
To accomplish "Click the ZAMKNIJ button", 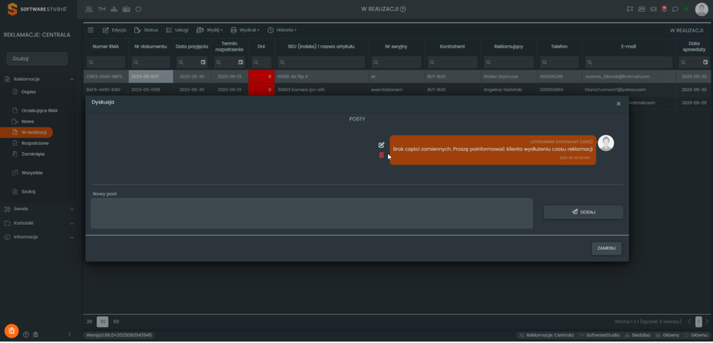I will point(606,248).
